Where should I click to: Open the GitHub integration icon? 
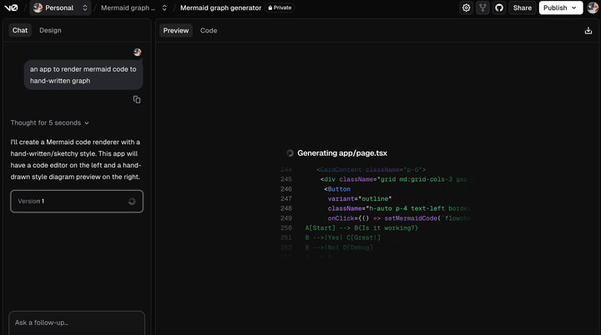[499, 7]
